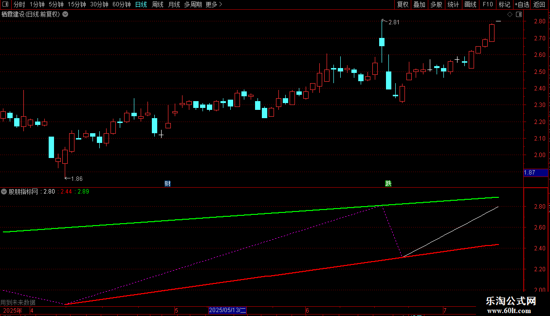This screenshot has width=550, height=316.
Task: Click the highlighted 1.87 price box on axis
Action: pos(535,173)
